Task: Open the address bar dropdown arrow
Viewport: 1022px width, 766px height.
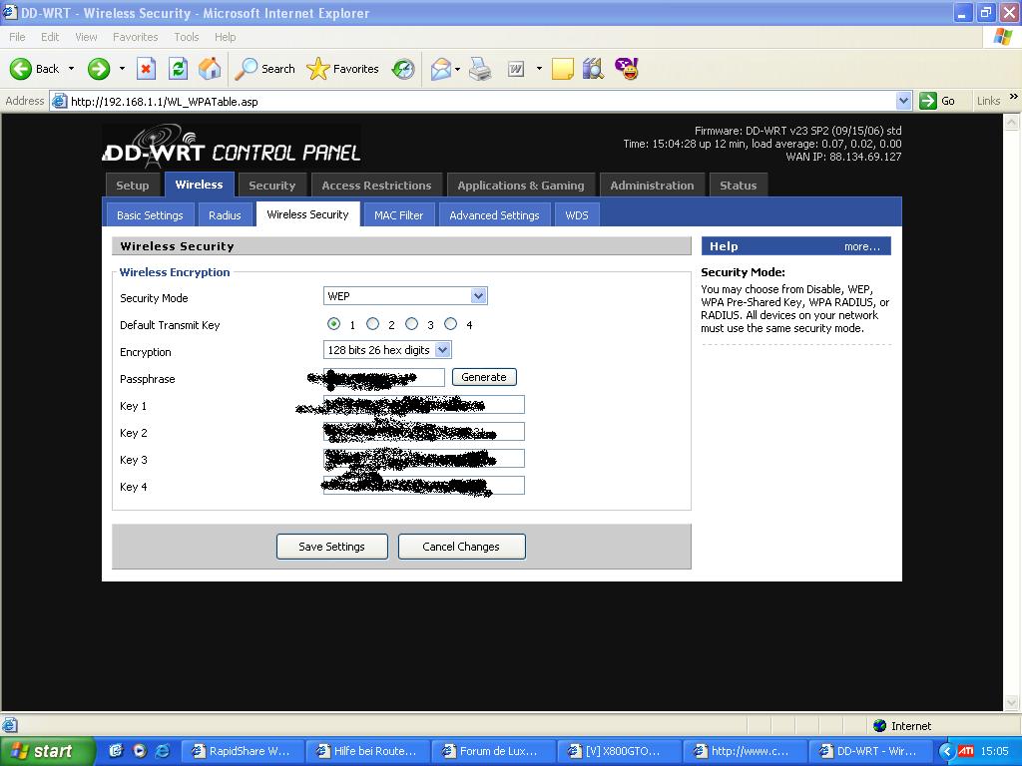Action: tap(903, 101)
